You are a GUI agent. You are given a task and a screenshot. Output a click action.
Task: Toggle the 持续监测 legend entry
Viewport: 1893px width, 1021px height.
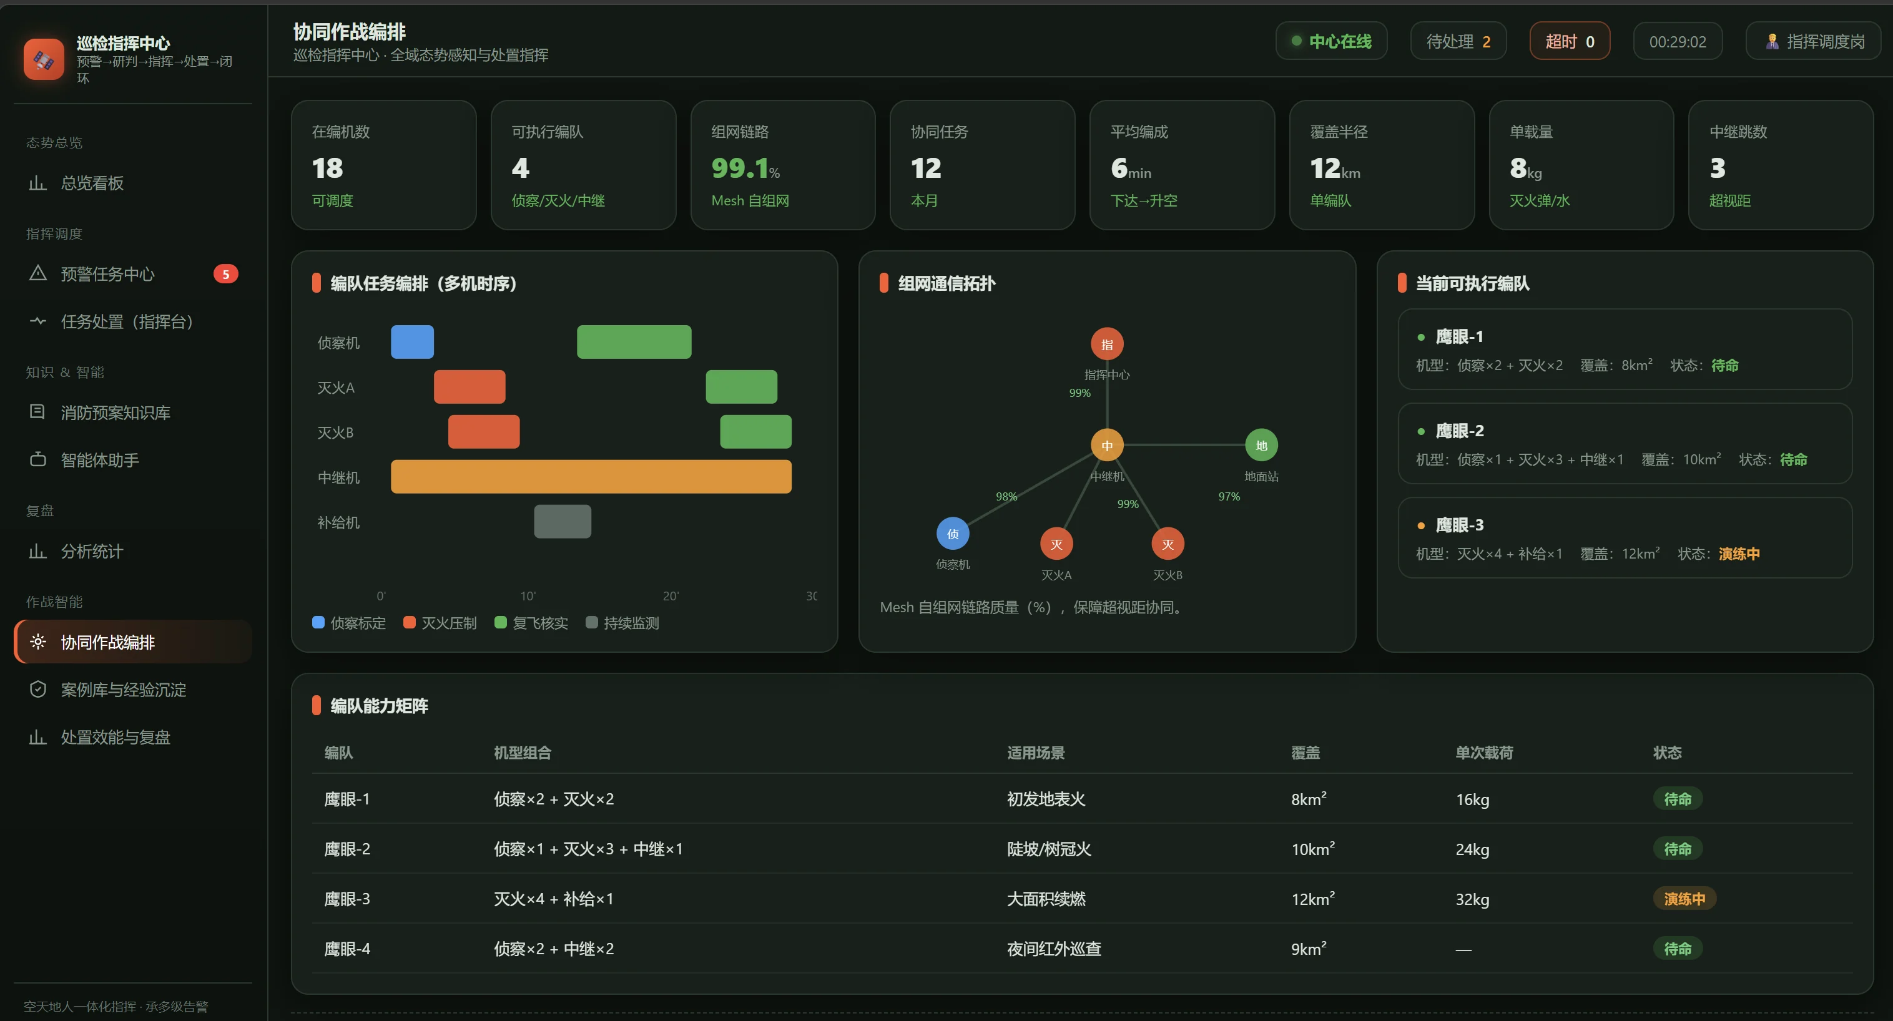point(622,623)
